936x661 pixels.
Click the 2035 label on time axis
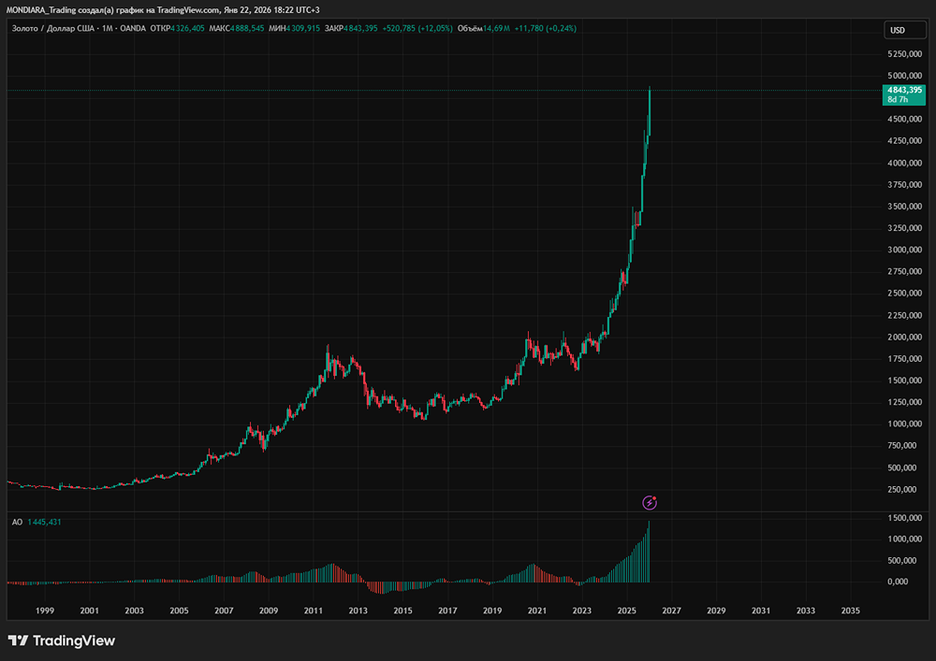(851, 611)
